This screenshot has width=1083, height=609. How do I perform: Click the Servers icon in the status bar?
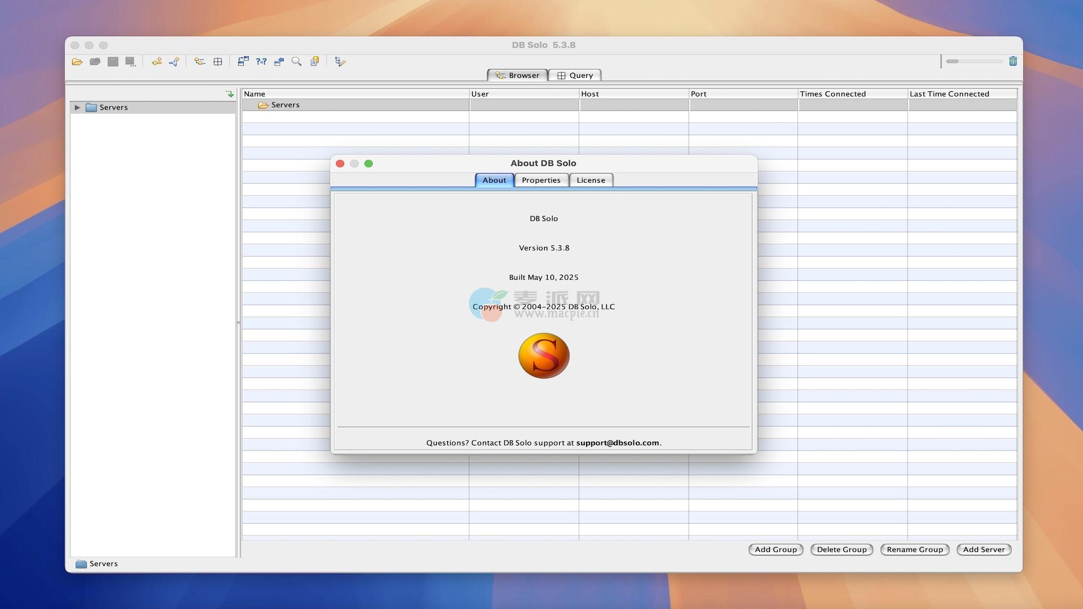pos(81,563)
